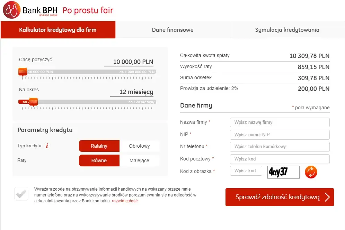Click the captcha image 4ny37
This screenshot has width=345, height=230.
pos(283,172)
